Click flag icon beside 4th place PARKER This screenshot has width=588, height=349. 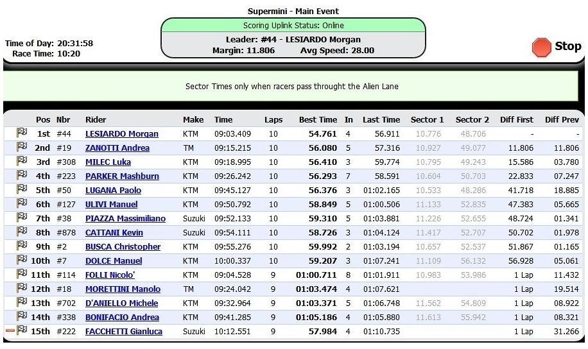click(22, 176)
